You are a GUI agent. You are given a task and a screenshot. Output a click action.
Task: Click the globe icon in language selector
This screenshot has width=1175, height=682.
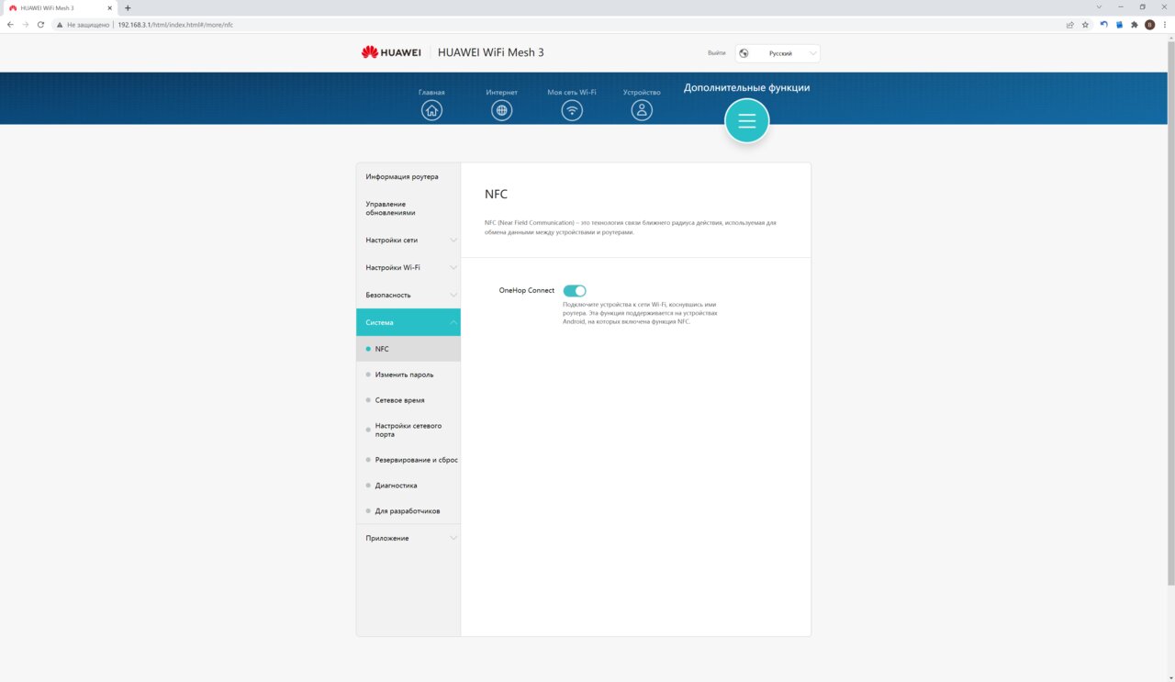click(x=744, y=53)
